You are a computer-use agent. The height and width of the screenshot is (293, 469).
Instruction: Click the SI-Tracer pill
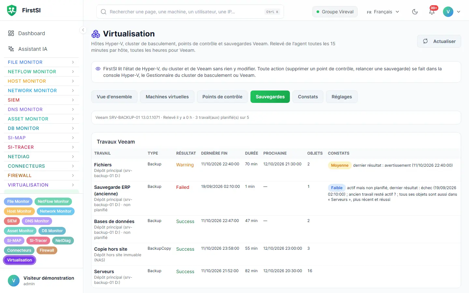(x=38, y=241)
